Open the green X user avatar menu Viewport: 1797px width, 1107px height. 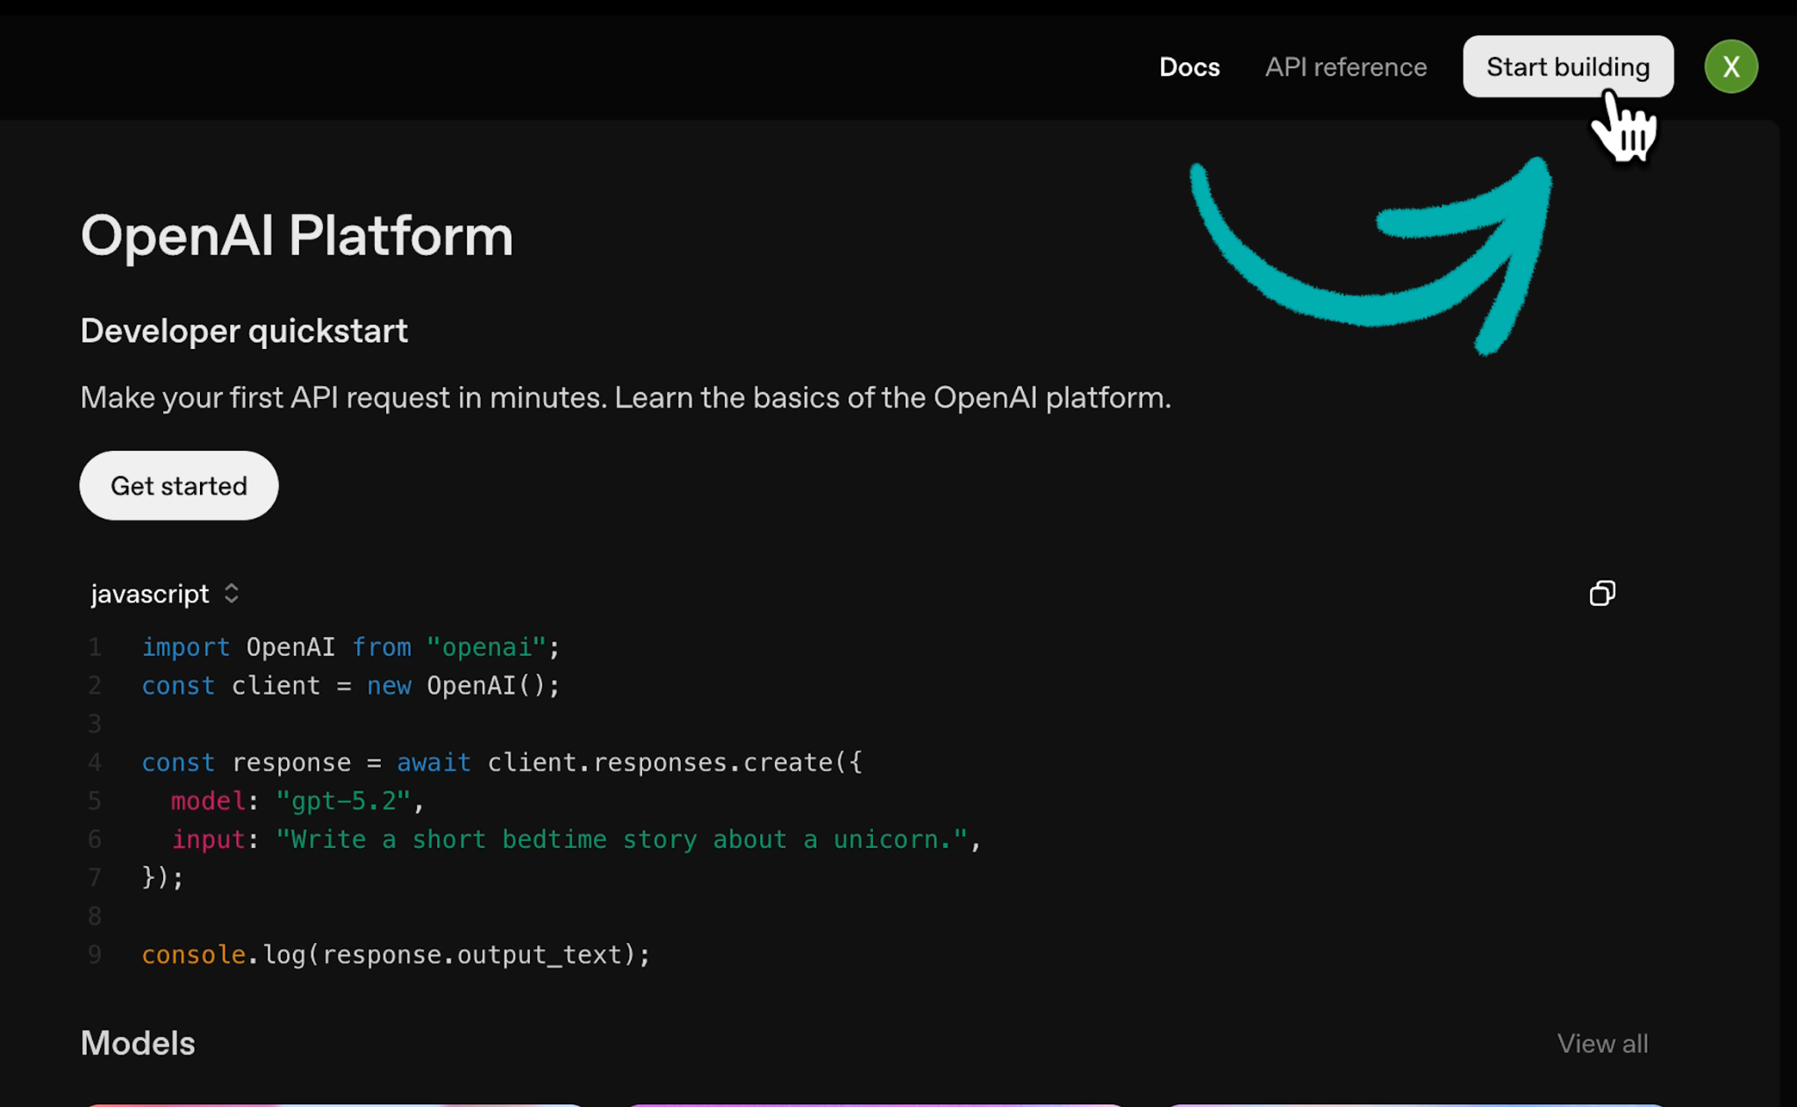click(1730, 67)
